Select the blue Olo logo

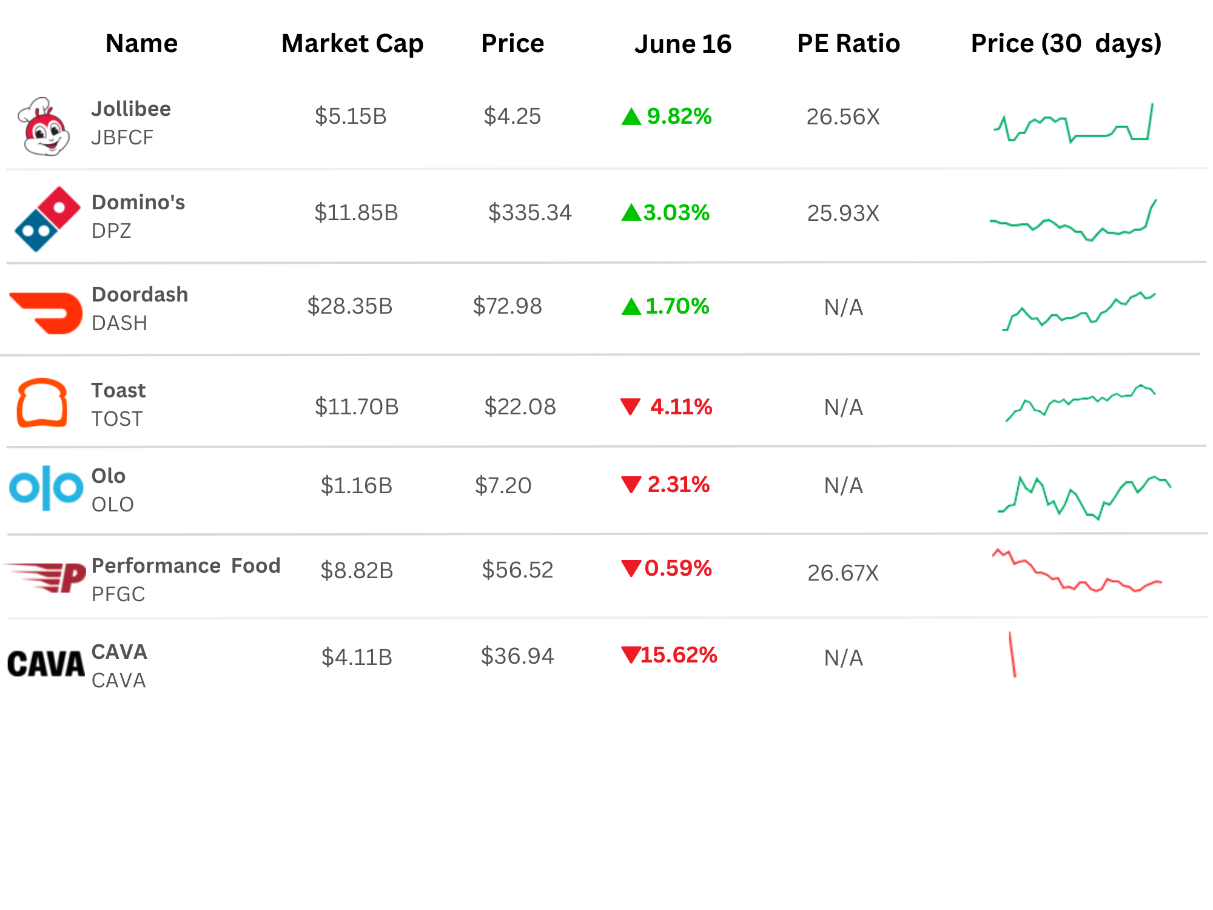click(x=46, y=488)
